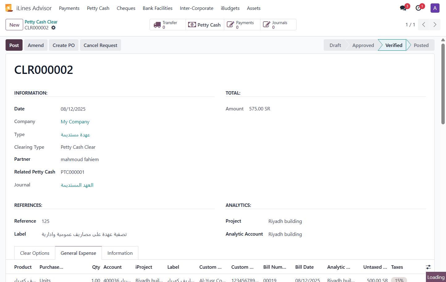The height and width of the screenshot is (282, 446).
Task: Open the Type value link عهدة مستديمة
Action: 75,135
